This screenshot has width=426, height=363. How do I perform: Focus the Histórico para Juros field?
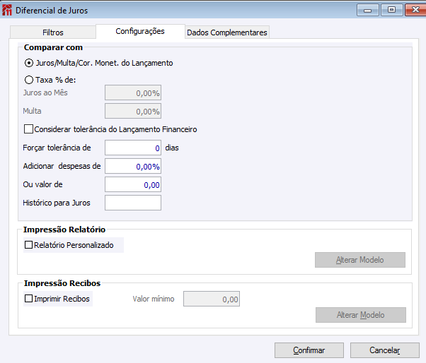click(x=133, y=203)
